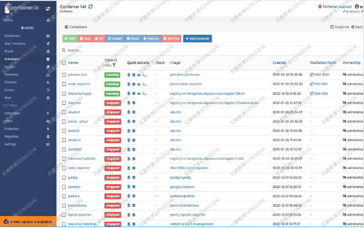This screenshot has width=364, height=228.
Task: Open stats icon for node-exporter container
Action: [x=139, y=84]
